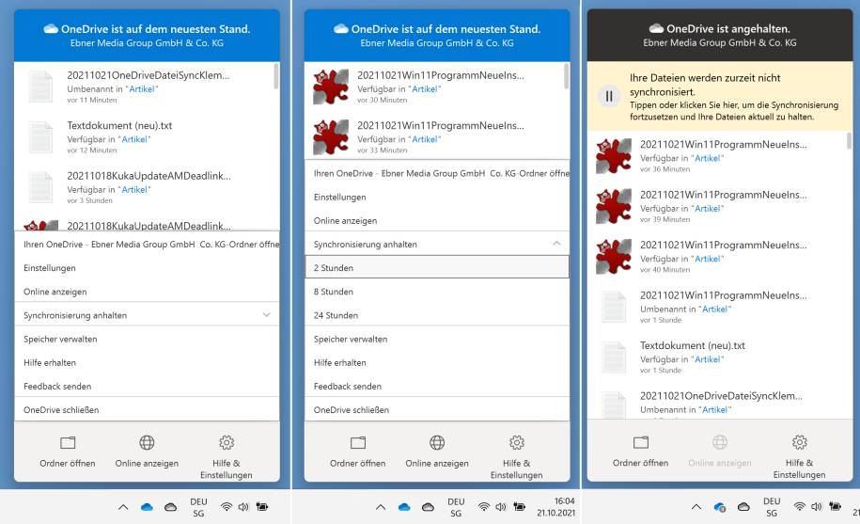860x524 pixels.
Task: Click the red puzzle thumbnail dated vor 36 Minuten
Action: (x=614, y=156)
